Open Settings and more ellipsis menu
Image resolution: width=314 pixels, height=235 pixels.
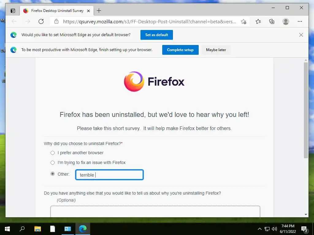tap(300, 21)
